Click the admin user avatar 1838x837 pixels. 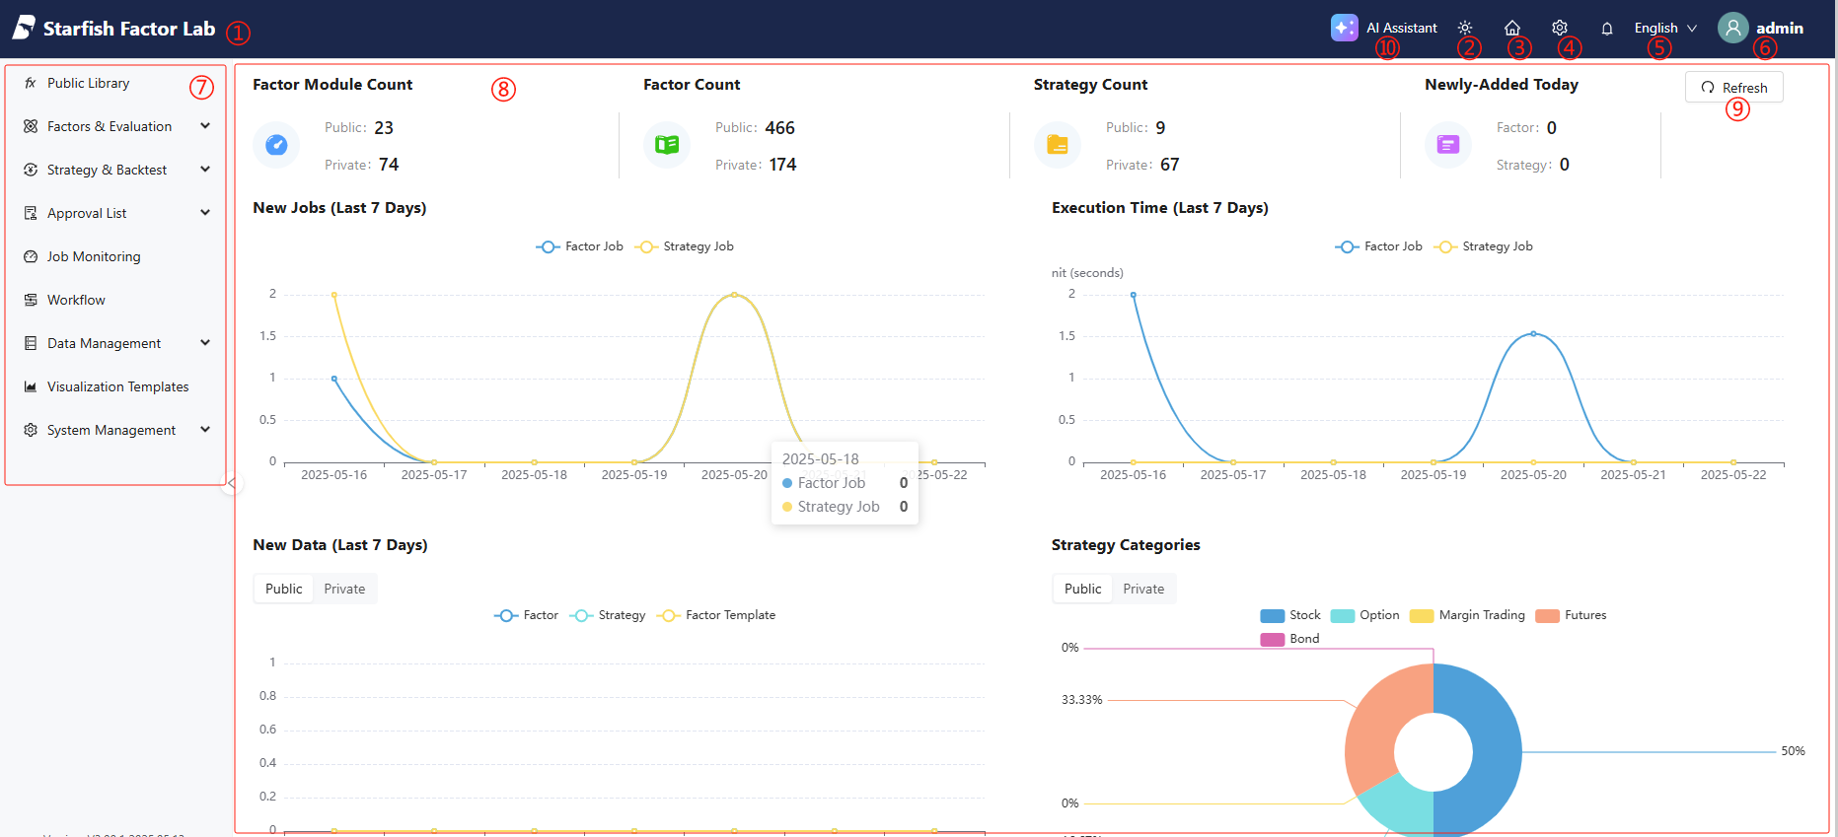[1732, 28]
